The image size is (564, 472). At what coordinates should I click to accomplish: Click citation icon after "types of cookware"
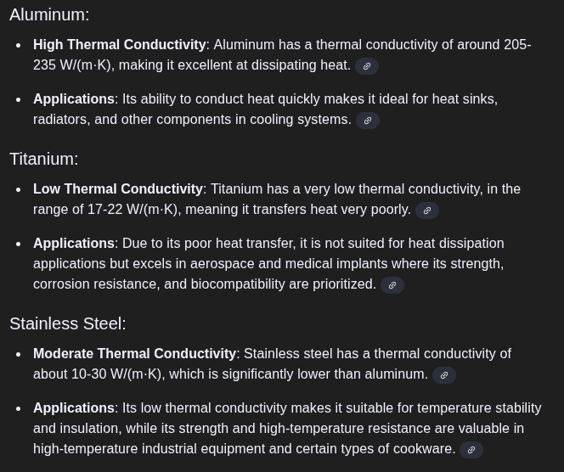pos(471,450)
